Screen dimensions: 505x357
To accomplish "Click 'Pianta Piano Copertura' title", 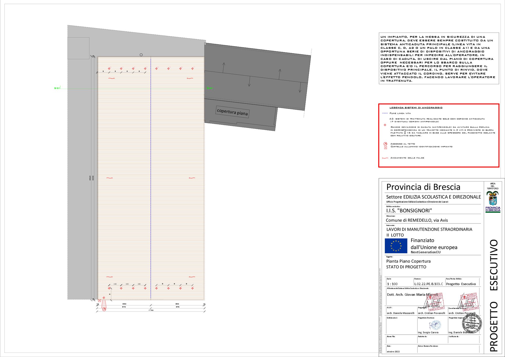I will click(408, 261).
